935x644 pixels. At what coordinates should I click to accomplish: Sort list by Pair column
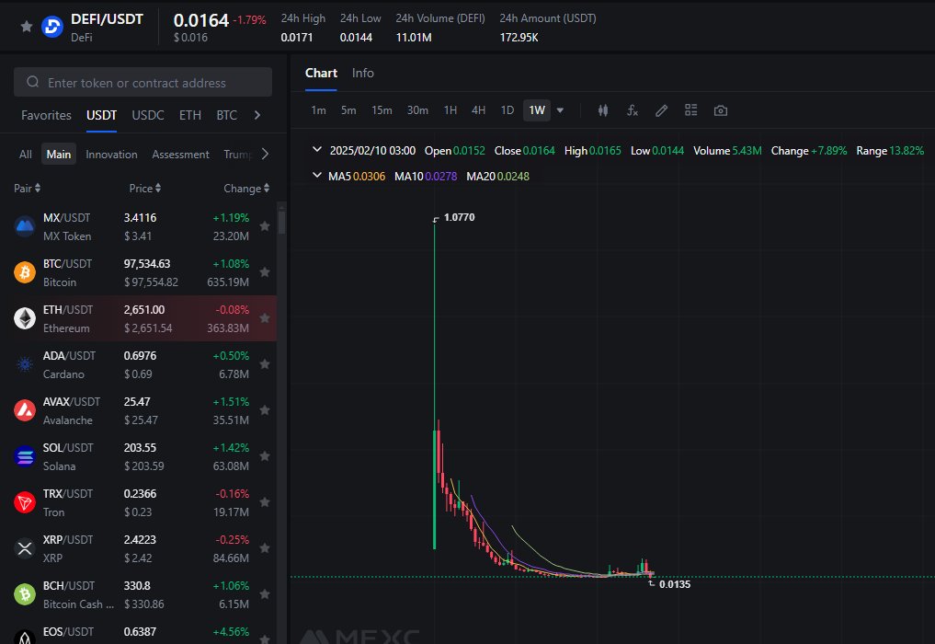[x=28, y=188]
